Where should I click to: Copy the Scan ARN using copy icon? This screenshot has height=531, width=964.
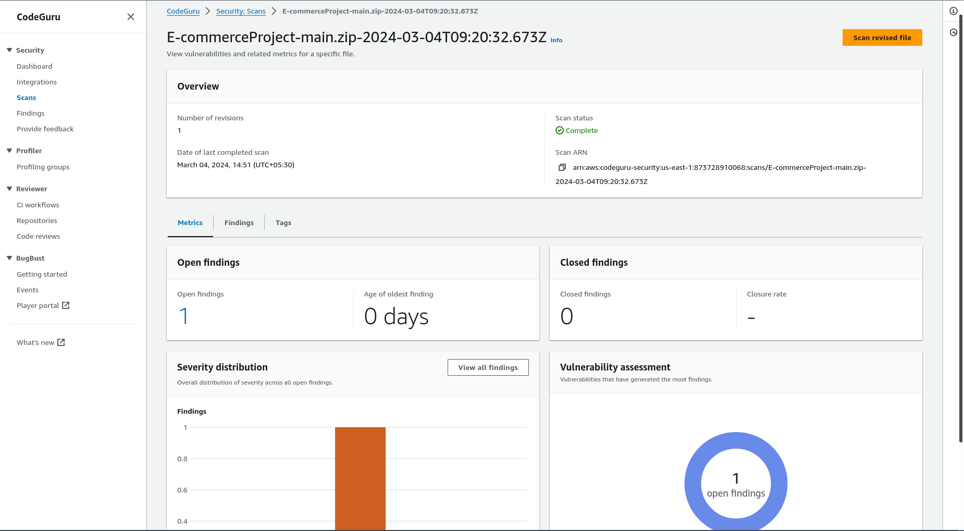[x=562, y=167]
